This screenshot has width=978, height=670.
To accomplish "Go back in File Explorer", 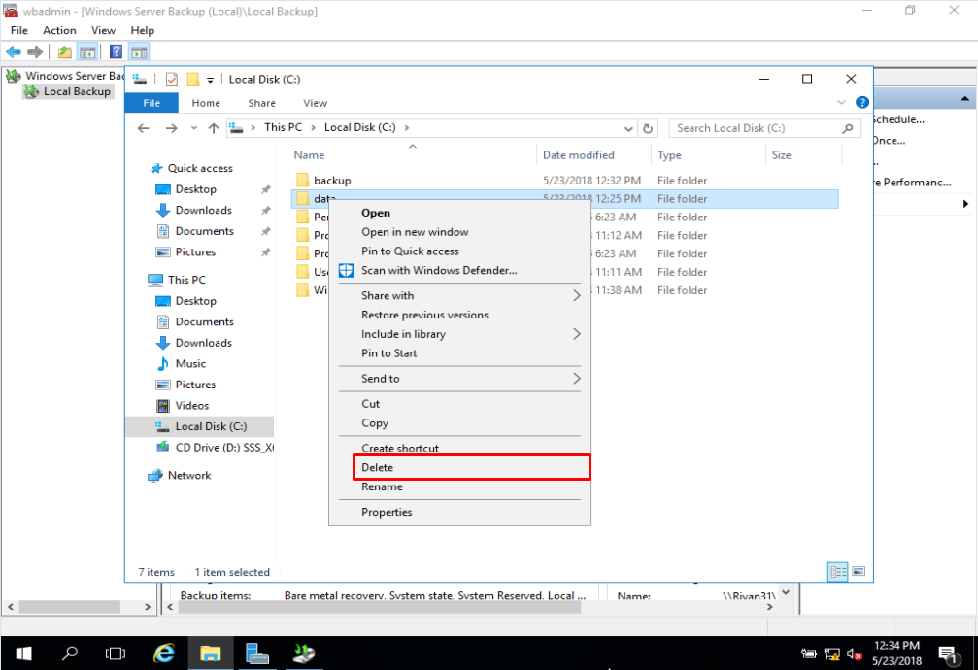I will [144, 128].
